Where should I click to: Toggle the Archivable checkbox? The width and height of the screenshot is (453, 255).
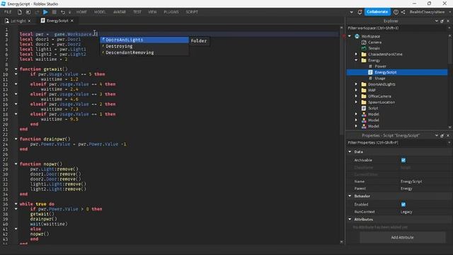pyautogui.click(x=403, y=160)
